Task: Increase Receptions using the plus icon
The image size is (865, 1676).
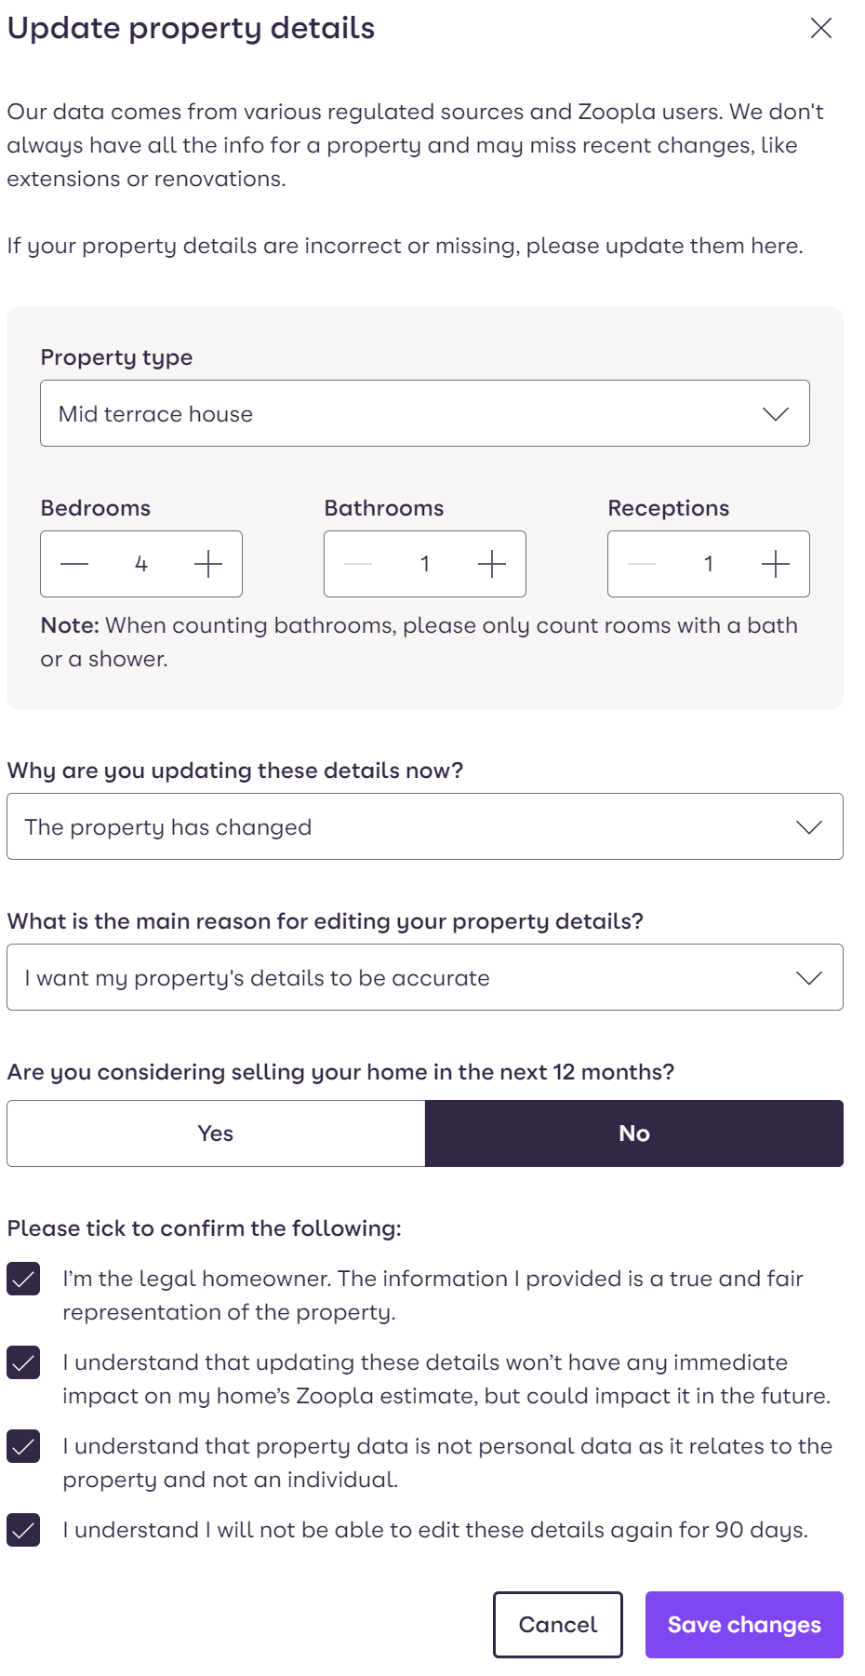Action: [x=777, y=563]
